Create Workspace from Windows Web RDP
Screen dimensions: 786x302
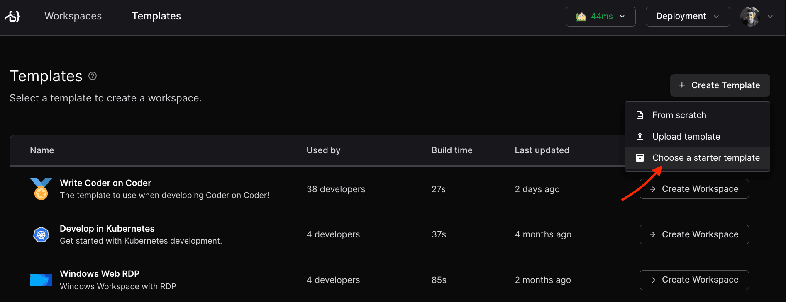point(694,280)
